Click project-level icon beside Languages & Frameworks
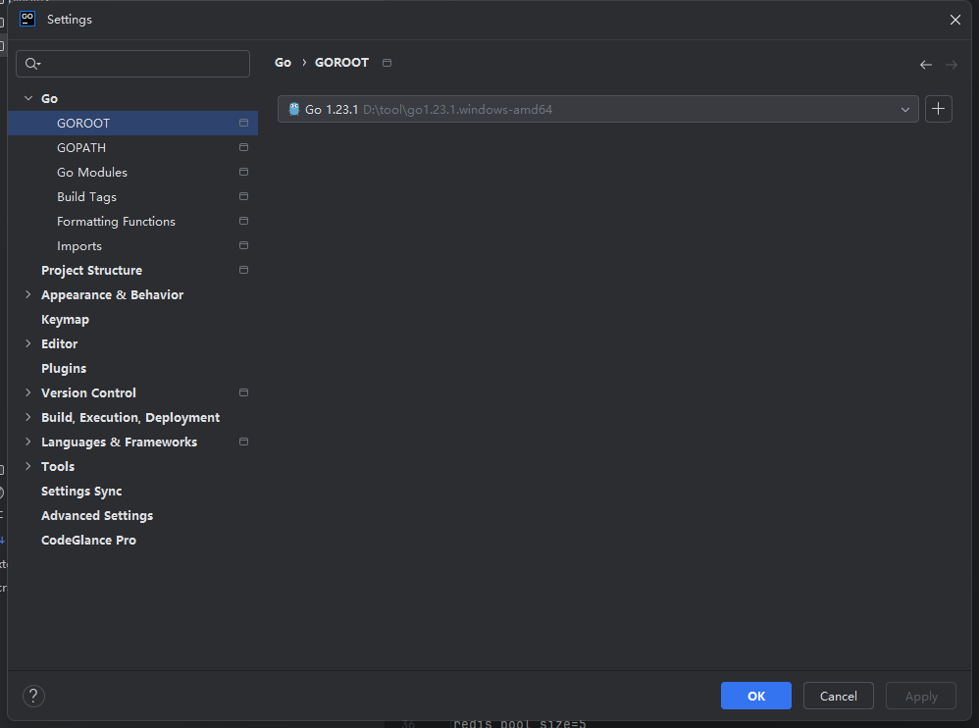Screen dimensions: 979x728 click(243, 442)
